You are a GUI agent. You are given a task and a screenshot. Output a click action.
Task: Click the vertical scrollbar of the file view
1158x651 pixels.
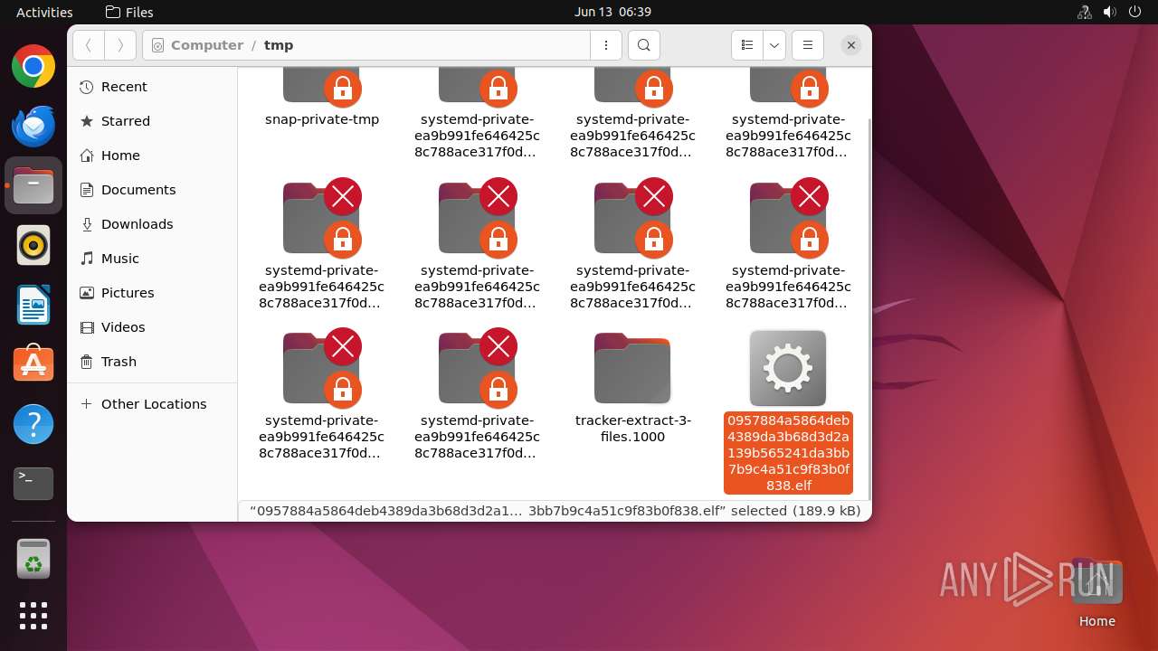coord(868,307)
